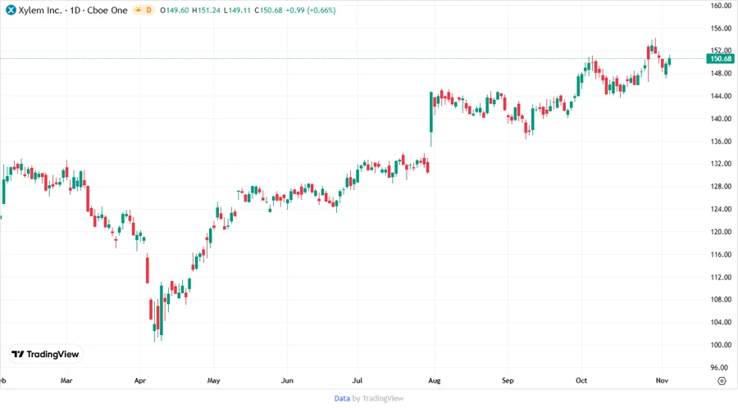Click the 100.00 price axis label
The image size is (738, 408).
pos(721,345)
